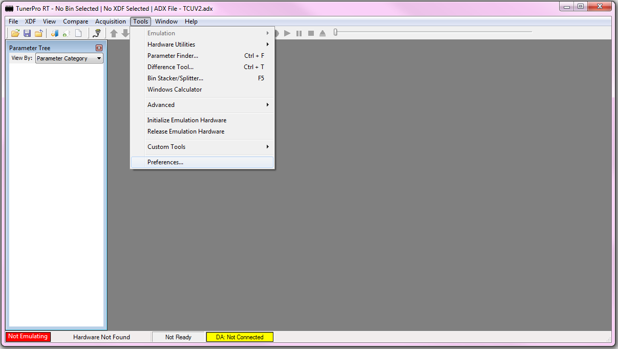The image size is (618, 349).
Task: Open the View By Parameter Category dropdown
Action: [x=69, y=58]
